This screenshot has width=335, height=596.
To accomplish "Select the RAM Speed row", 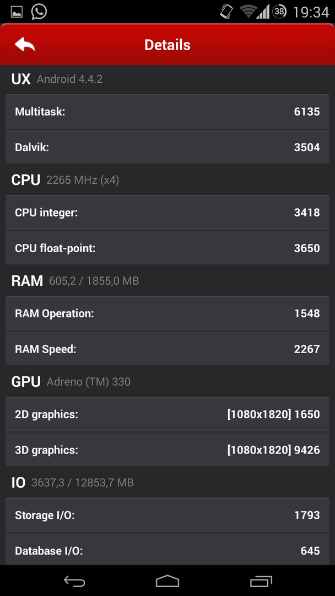I will tap(167, 349).
